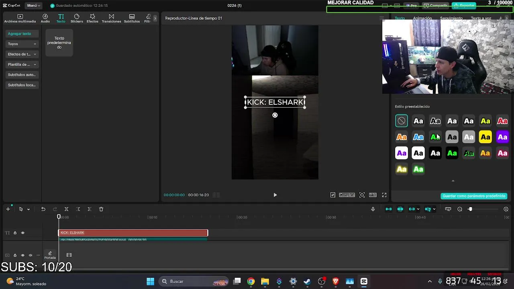The width and height of the screenshot is (514, 289).
Task: Show more toolbar tabs with the right arrow
Action: (155, 18)
